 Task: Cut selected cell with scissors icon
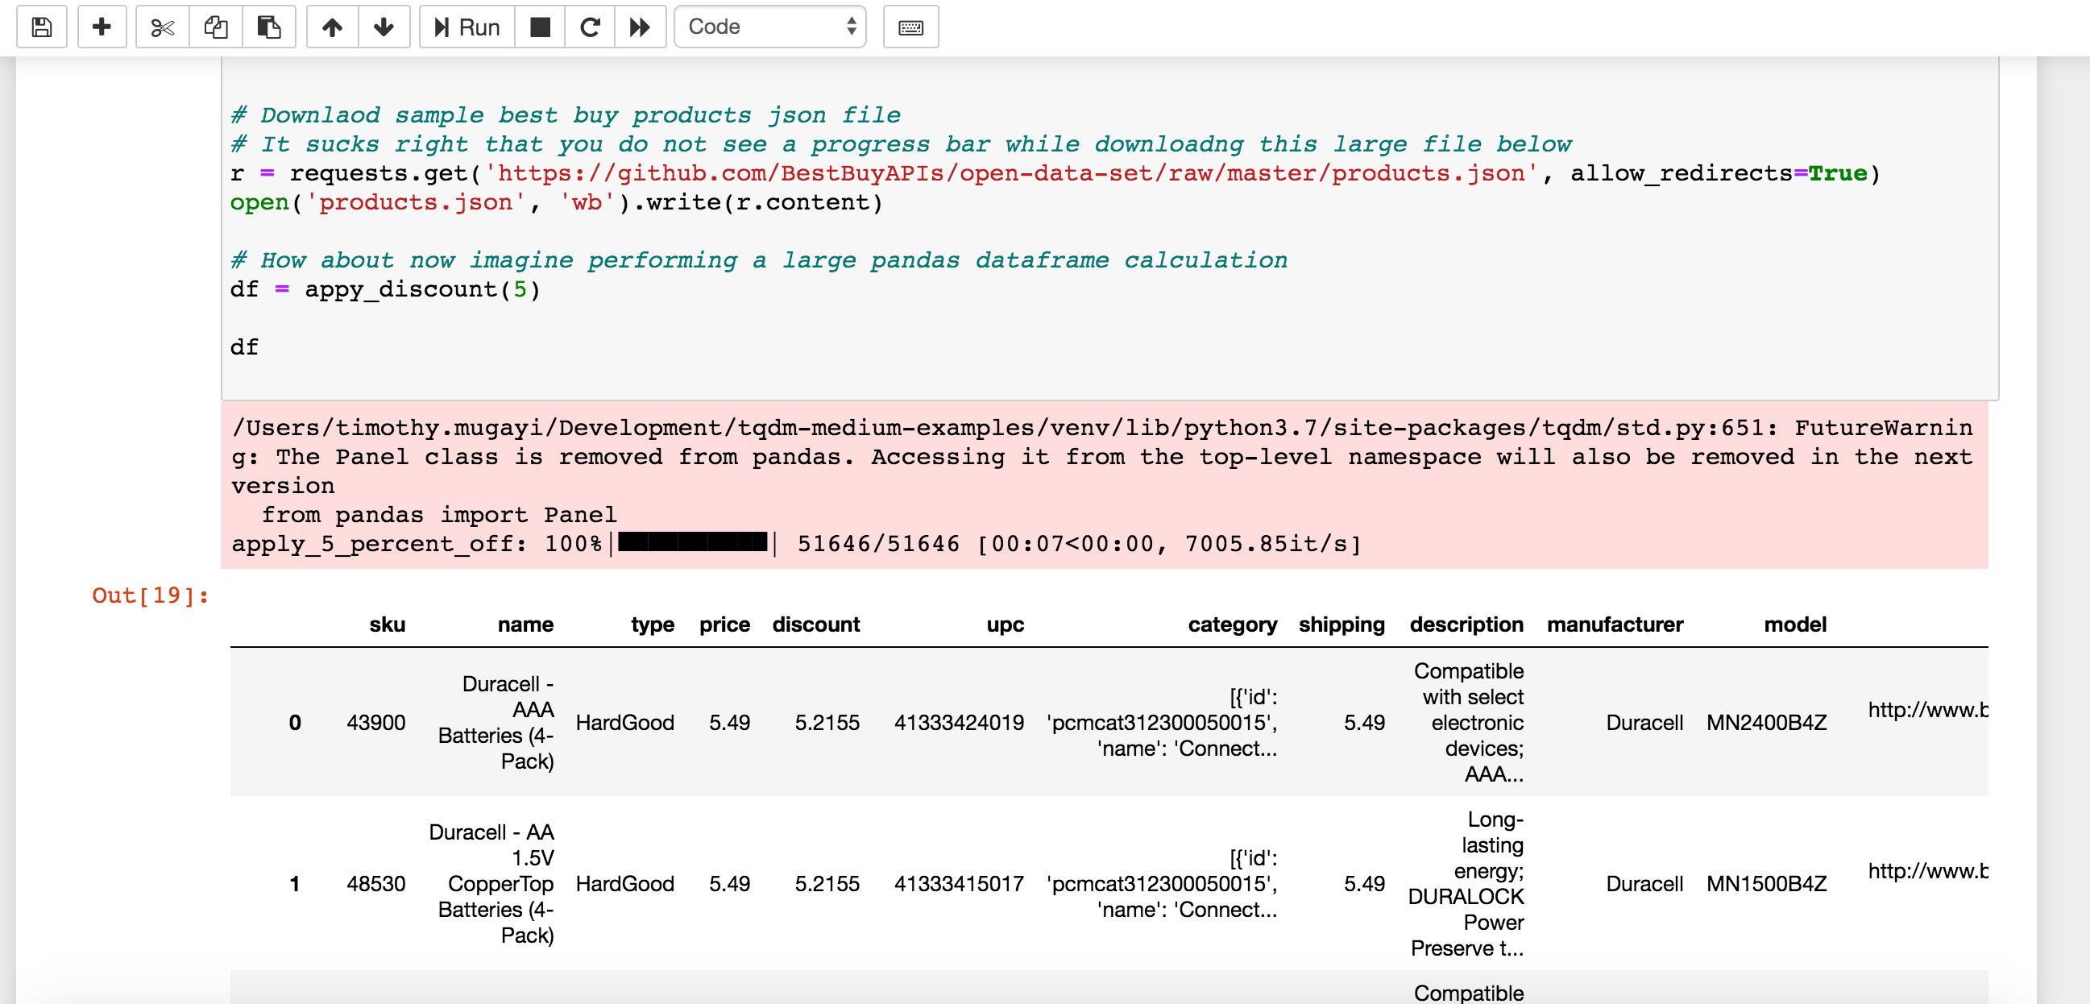pyautogui.click(x=162, y=27)
